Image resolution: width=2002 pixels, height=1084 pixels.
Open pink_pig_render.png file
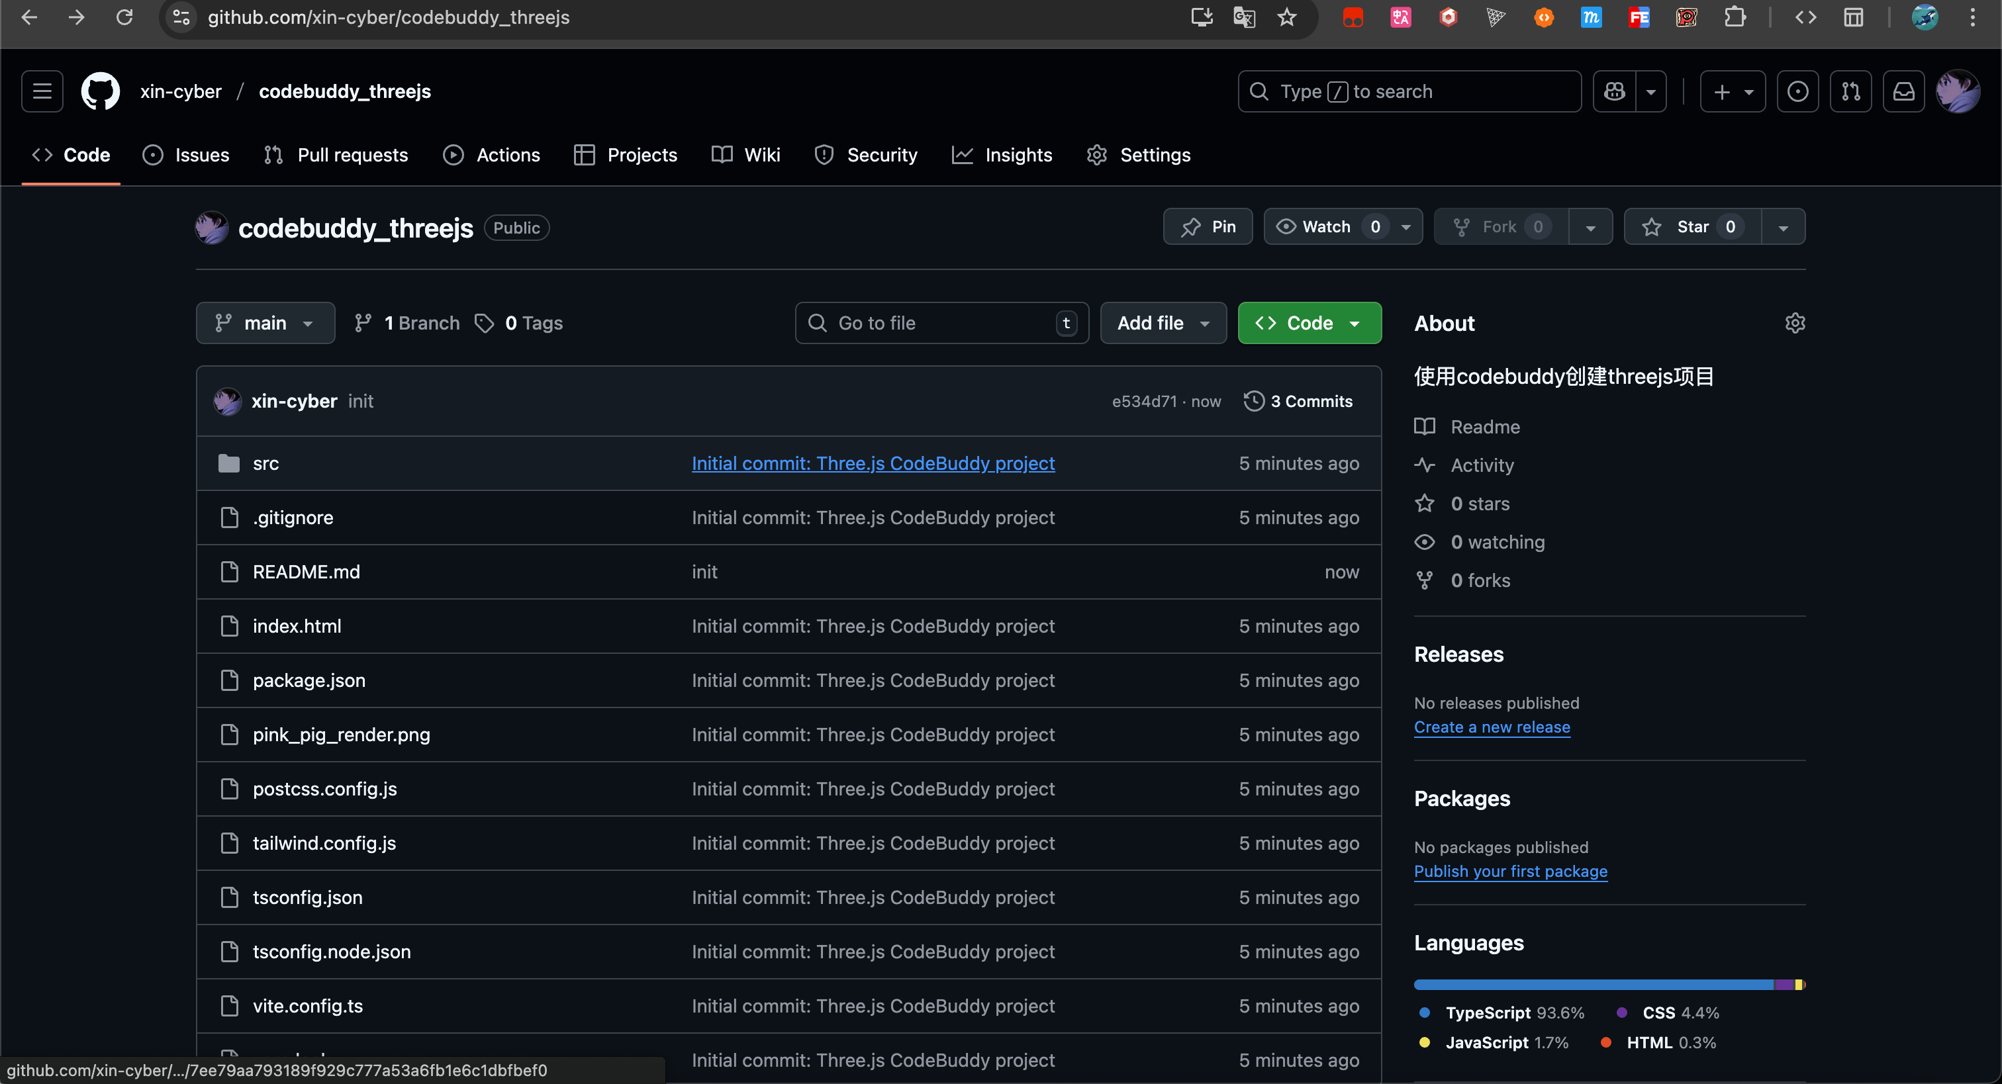pos(341,735)
